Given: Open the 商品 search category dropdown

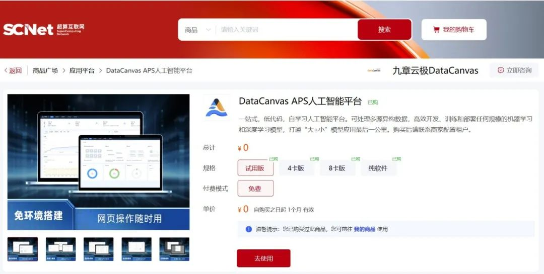Looking at the screenshot, I should tap(197, 30).
